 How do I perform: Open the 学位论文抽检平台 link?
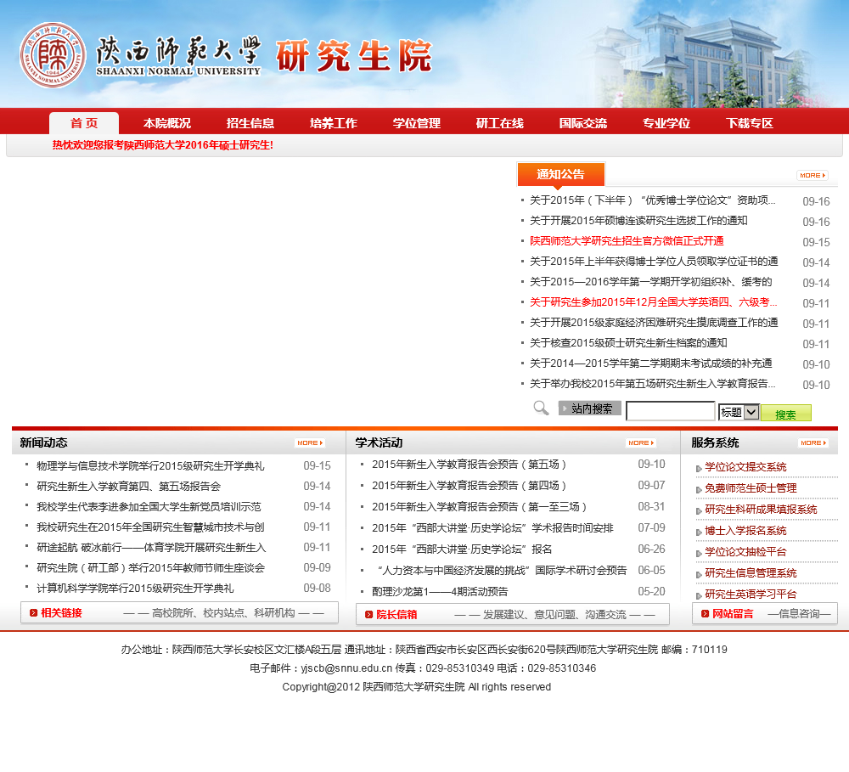click(745, 552)
